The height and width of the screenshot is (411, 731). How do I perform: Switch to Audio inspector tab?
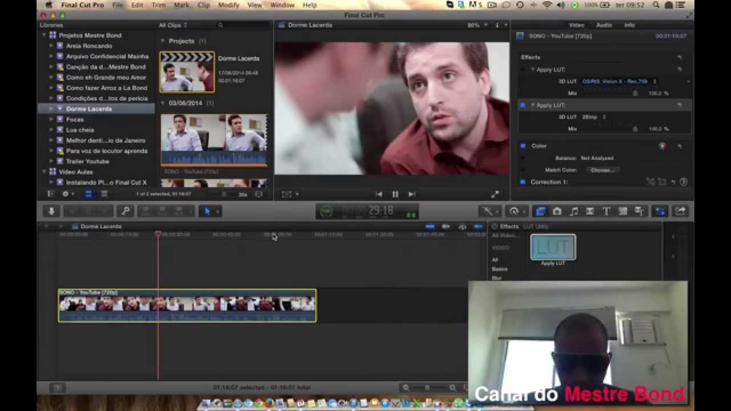pos(604,25)
